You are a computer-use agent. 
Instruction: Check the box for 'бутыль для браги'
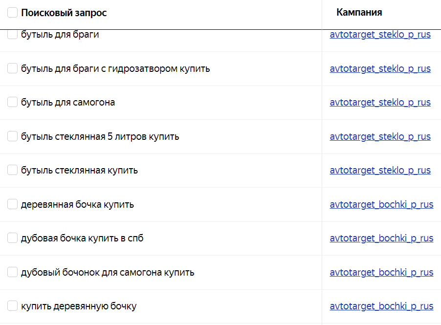coord(12,34)
